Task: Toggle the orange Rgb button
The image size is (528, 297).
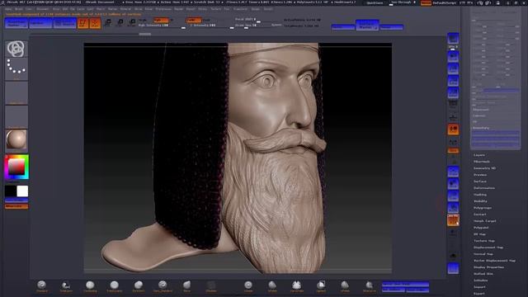Action: [161, 20]
